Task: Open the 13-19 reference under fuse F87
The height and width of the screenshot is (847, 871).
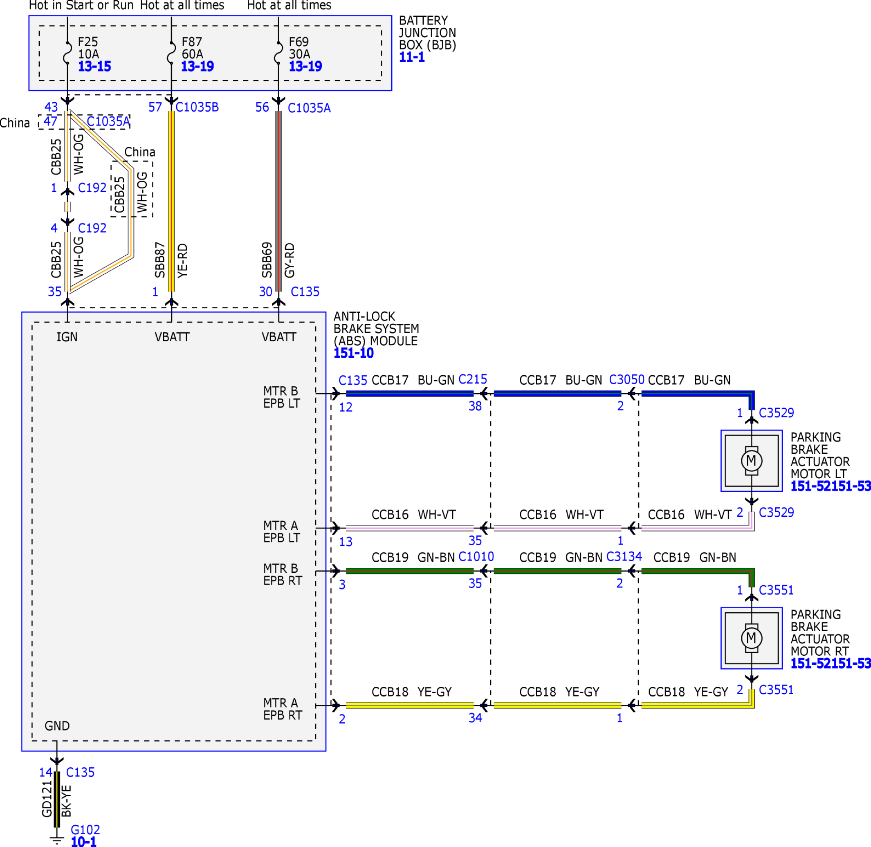Action: 197,66
